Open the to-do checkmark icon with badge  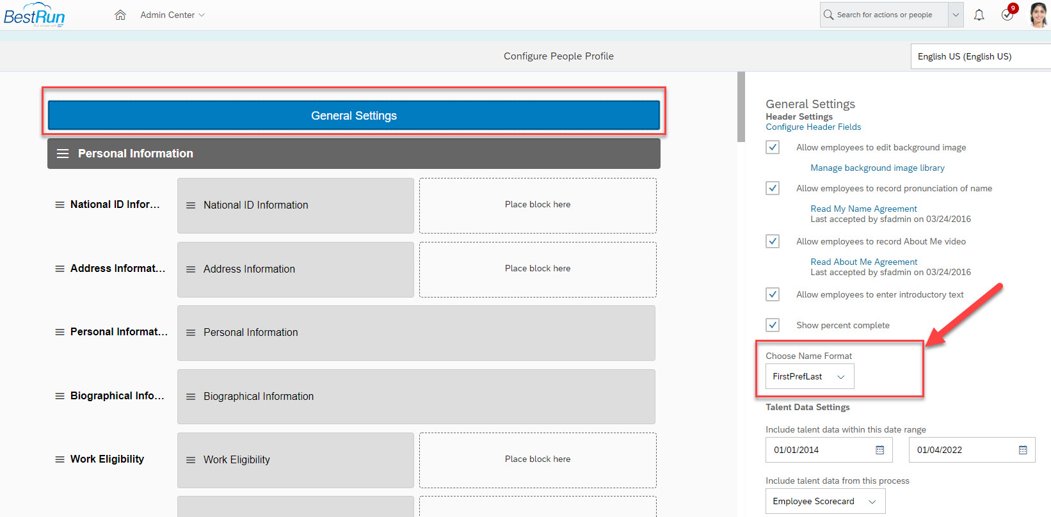click(x=1008, y=13)
